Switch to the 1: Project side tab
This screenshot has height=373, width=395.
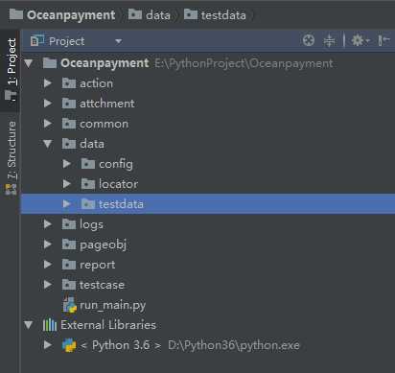coord(11,70)
